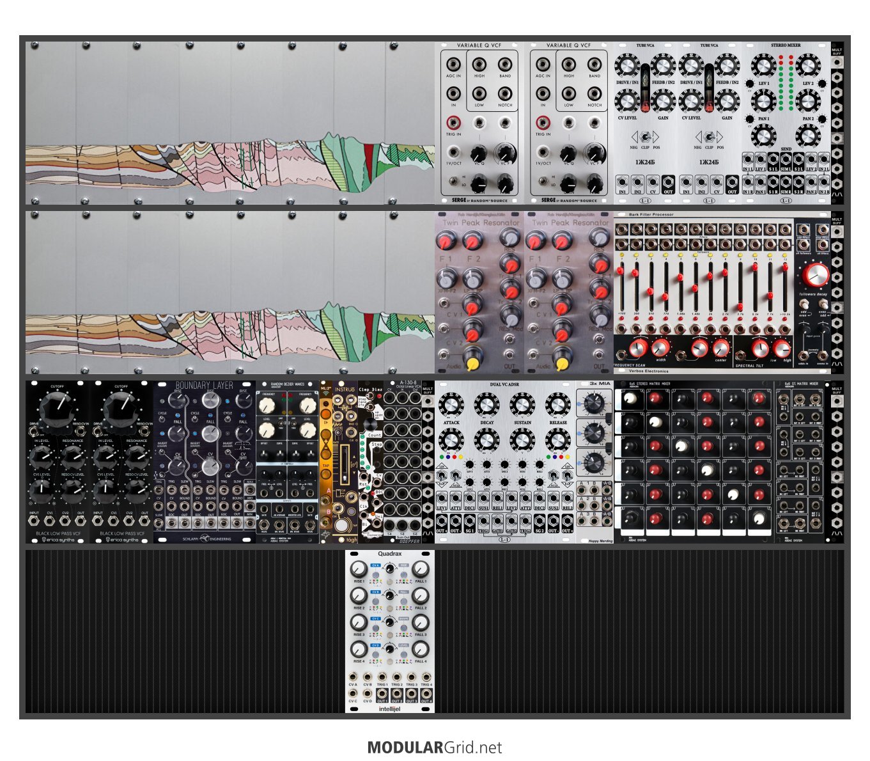Click MAX jack on Boundary Layer
This screenshot has height=761, width=870.
[250, 489]
